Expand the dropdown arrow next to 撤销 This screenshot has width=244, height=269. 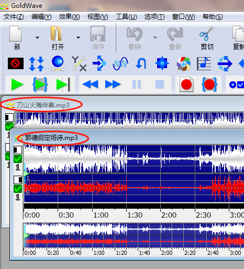coord(155,38)
